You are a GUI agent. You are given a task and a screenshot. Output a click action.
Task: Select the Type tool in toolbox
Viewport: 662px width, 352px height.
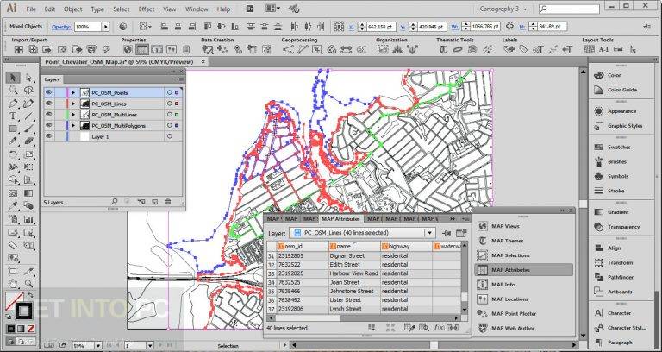(13, 116)
